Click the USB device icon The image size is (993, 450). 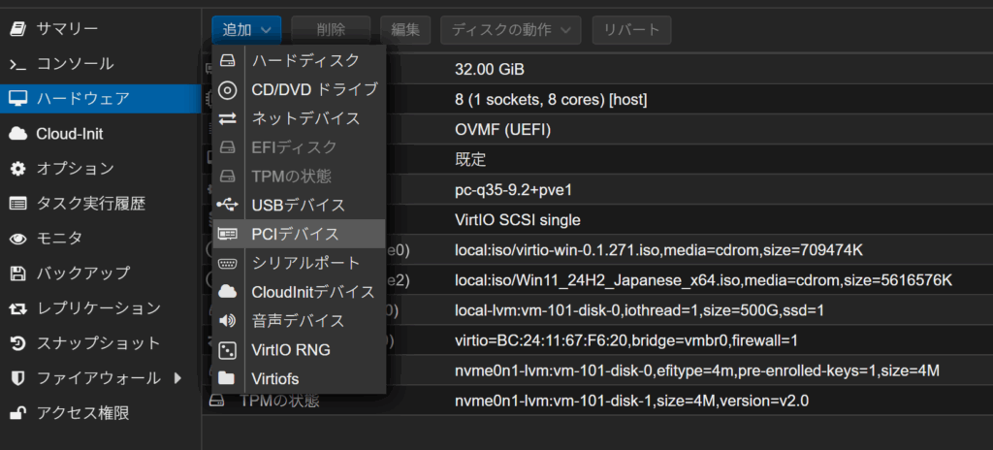pos(228,206)
